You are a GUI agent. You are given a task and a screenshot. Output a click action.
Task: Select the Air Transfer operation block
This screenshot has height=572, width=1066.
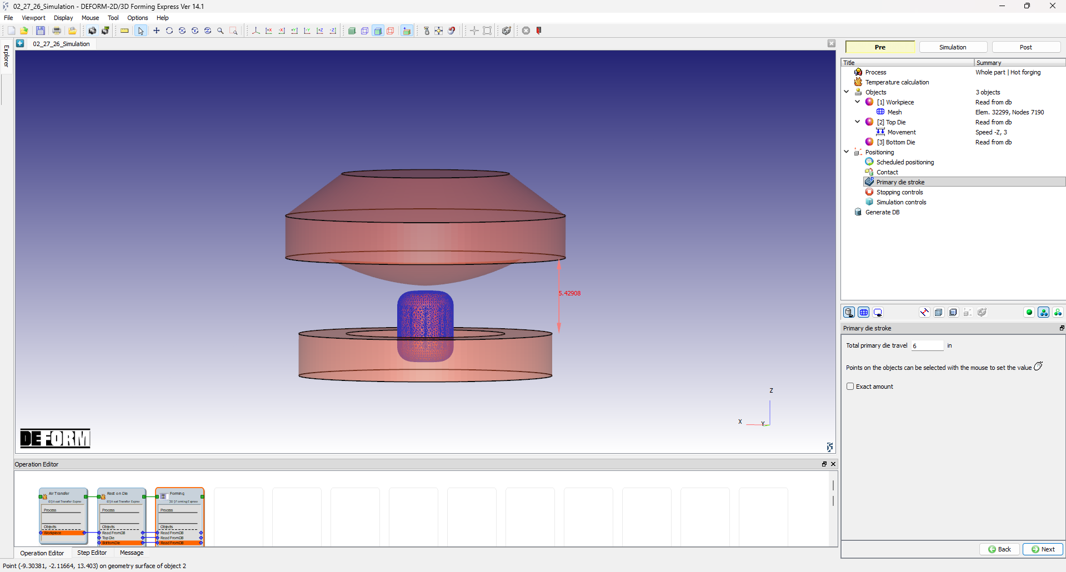point(63,516)
